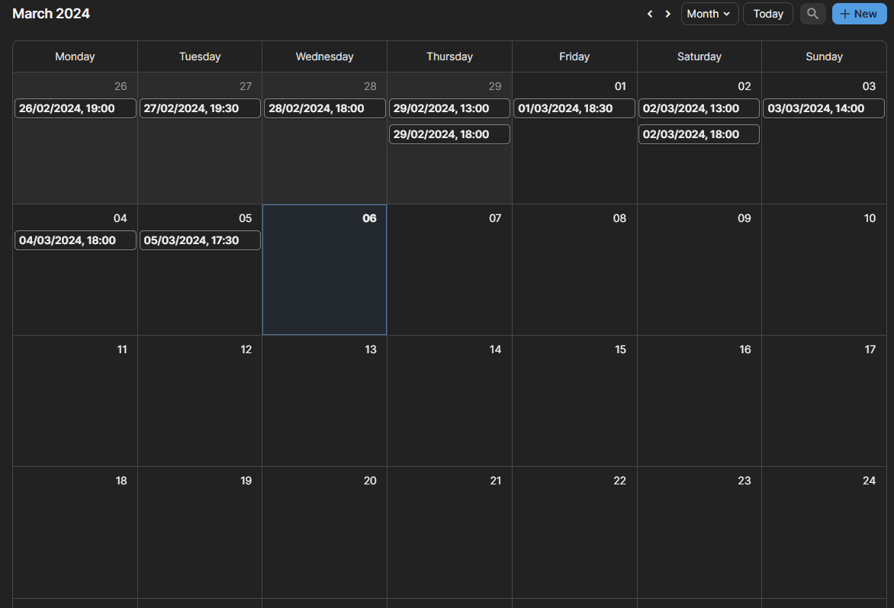Select the 28/02/2024, 18:00 event
Viewport: 894px width, 608px height.
pos(325,108)
